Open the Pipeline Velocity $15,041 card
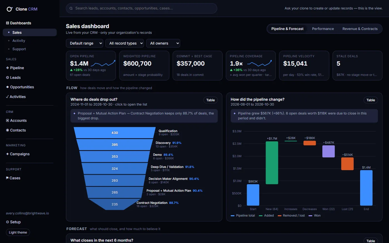This screenshot has height=243, width=389. [x=304, y=66]
